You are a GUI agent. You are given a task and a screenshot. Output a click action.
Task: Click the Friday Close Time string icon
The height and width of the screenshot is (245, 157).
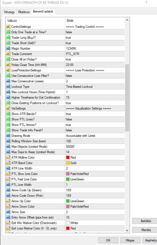[8, 65]
